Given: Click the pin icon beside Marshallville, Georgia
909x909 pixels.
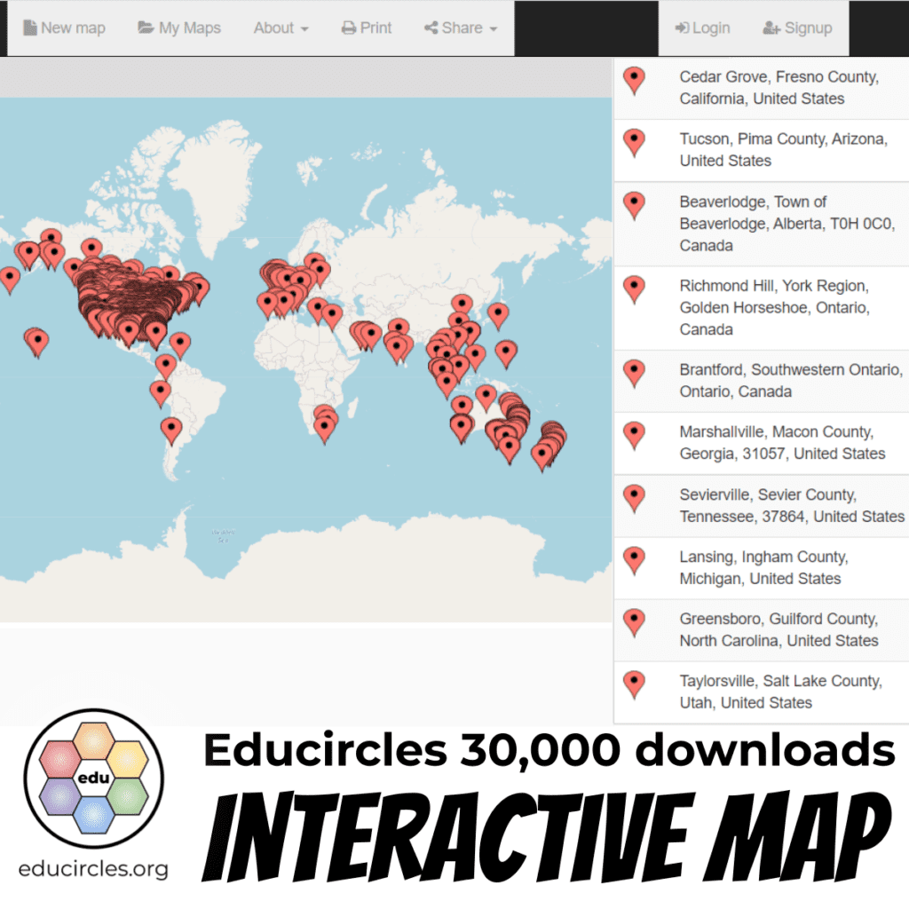Looking at the screenshot, I should click(634, 435).
